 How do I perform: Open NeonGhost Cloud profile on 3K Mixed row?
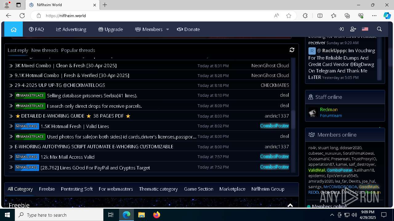(270, 65)
